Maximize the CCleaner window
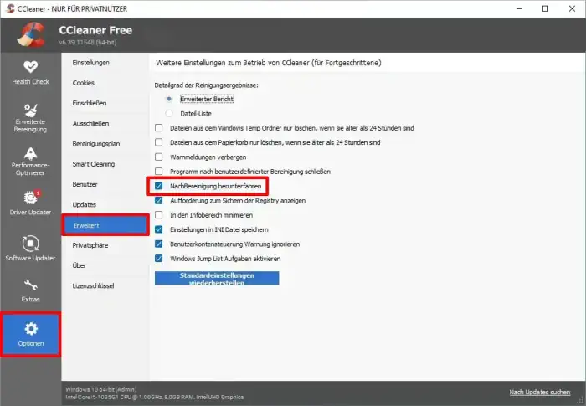This screenshot has height=406, width=586. tap(545, 8)
